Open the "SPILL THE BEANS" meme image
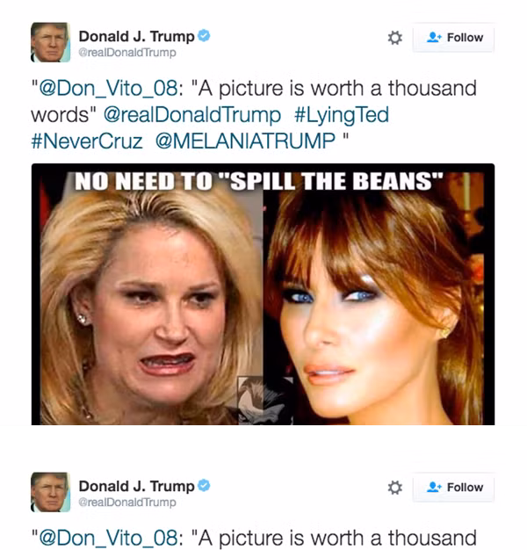Image resolution: width=527 pixels, height=550 pixels. [x=263, y=294]
